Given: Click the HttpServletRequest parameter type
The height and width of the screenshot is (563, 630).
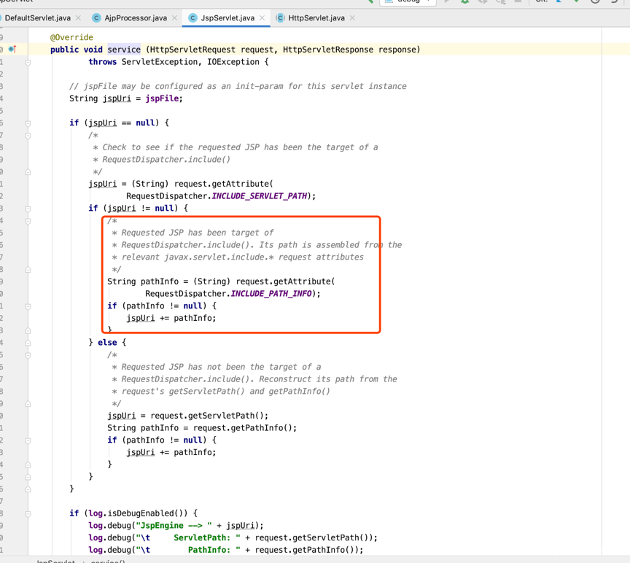Looking at the screenshot, I should coord(192,50).
